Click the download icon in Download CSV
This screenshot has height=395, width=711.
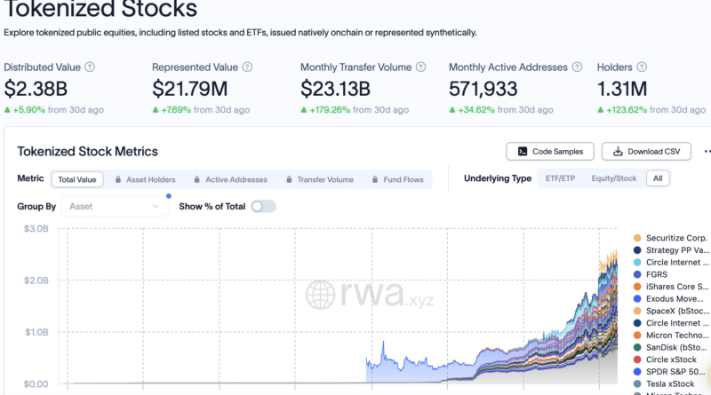click(618, 151)
